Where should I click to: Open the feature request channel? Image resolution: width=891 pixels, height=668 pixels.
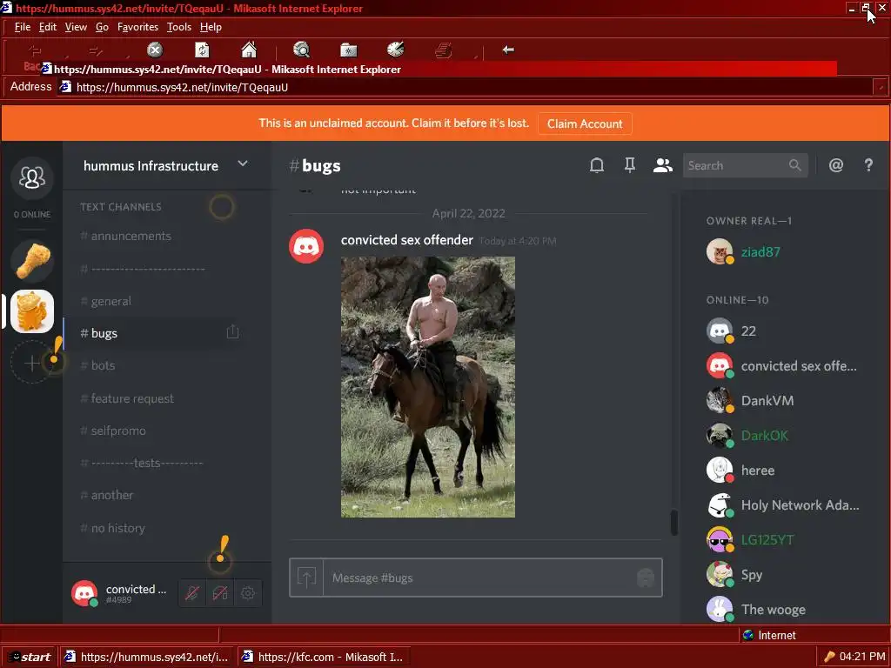(x=153, y=398)
